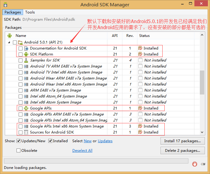Click the Done loading packages status text
This screenshot has height=174, width=210.
25,168
